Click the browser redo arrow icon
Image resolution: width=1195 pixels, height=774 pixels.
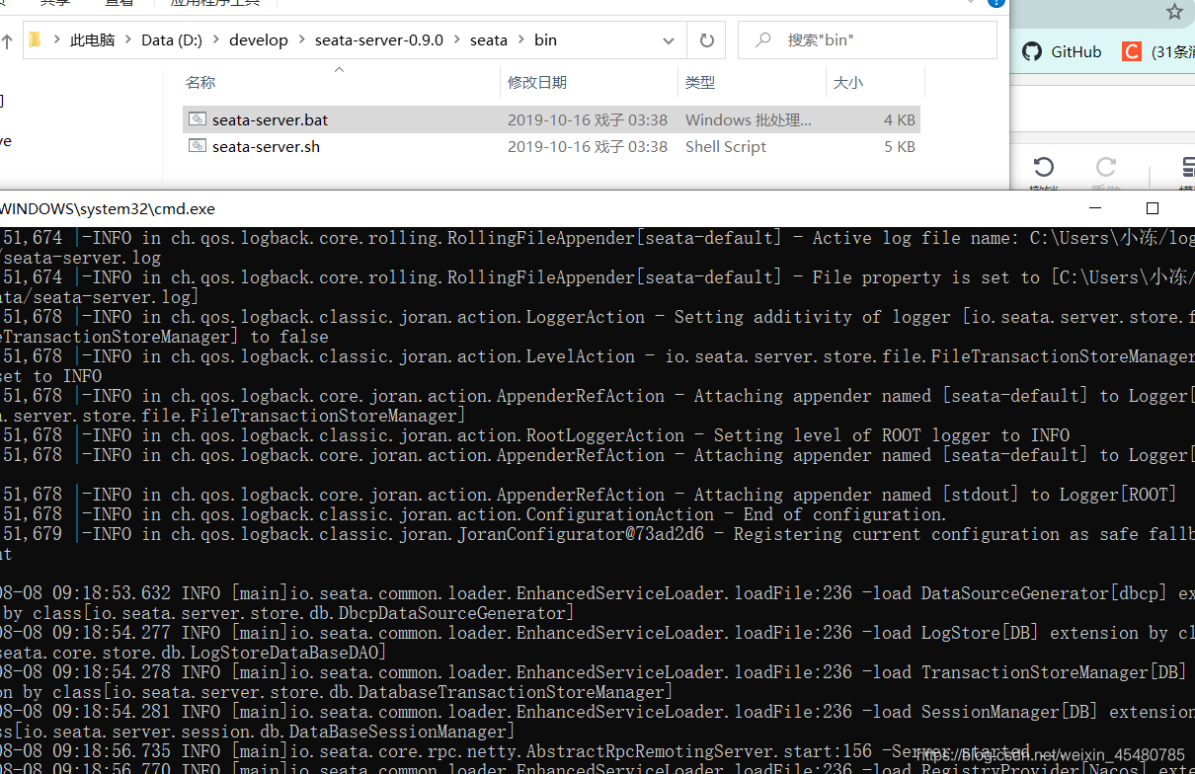point(1106,166)
